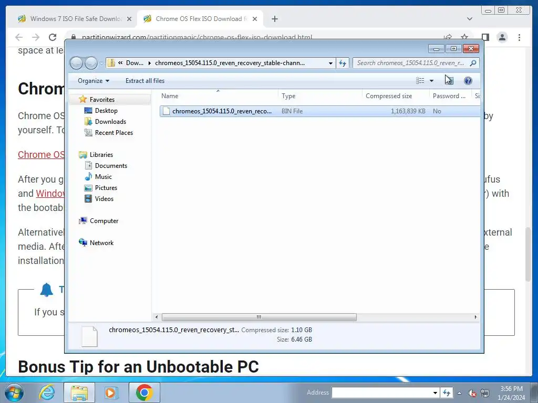538x403 pixels.
Task: Select the chromeos_15054 BIN file row
Action: coord(320,111)
